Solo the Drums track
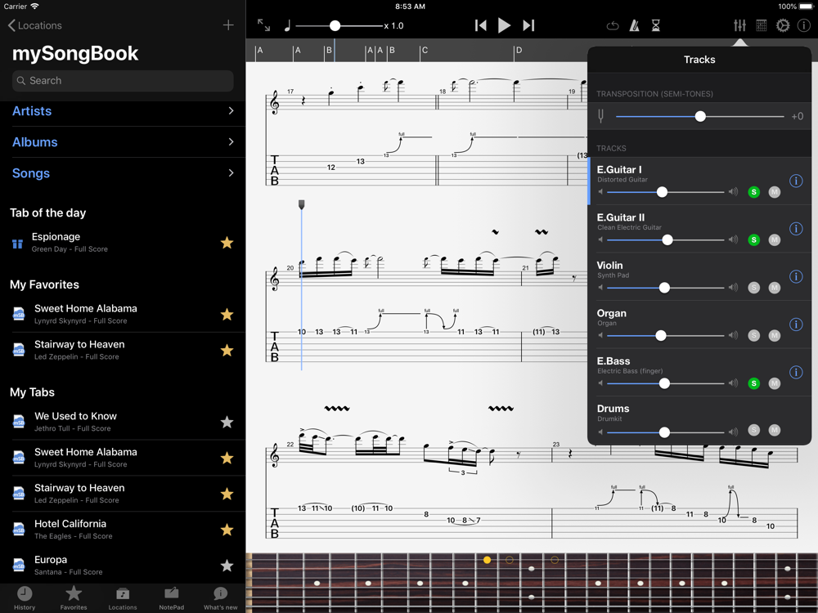Image resolution: width=818 pixels, height=613 pixels. click(x=754, y=430)
